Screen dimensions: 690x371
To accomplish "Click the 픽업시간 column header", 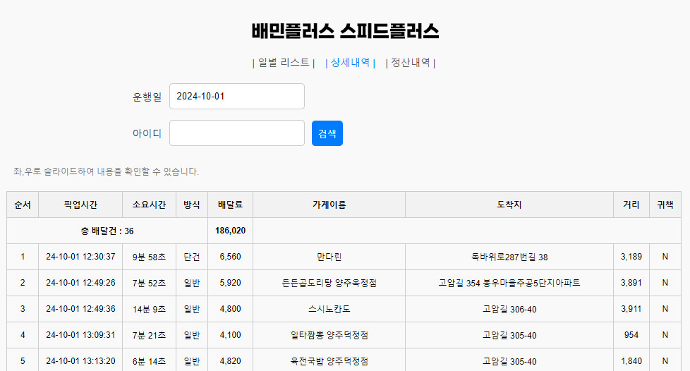I will [x=80, y=205].
